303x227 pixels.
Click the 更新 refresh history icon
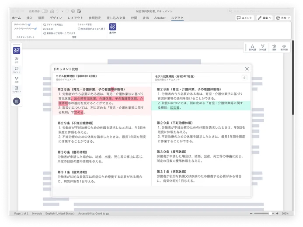tap(274, 47)
